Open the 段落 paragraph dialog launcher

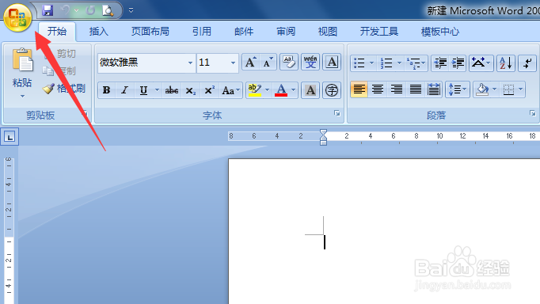[532, 113]
